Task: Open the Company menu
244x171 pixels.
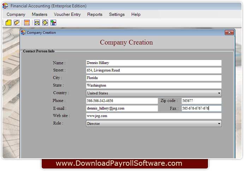Action: click(16, 14)
